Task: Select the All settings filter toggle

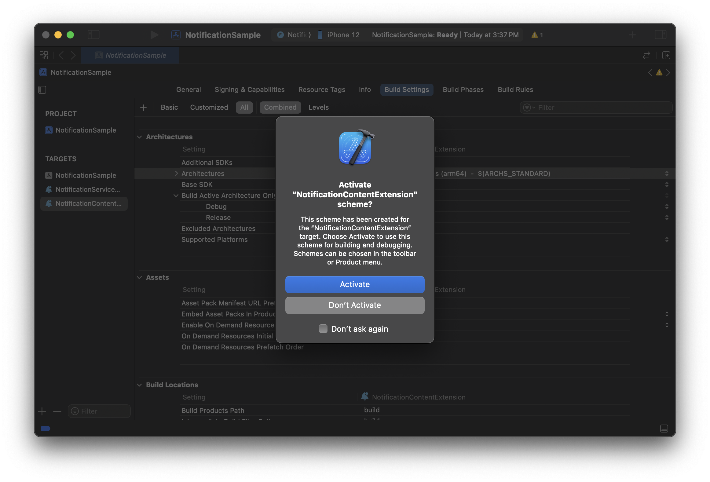Action: pos(244,108)
